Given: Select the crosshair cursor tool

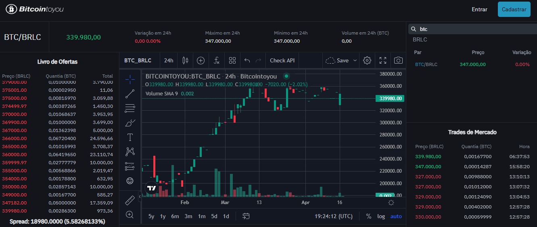Looking at the screenshot, I should [x=130, y=79].
